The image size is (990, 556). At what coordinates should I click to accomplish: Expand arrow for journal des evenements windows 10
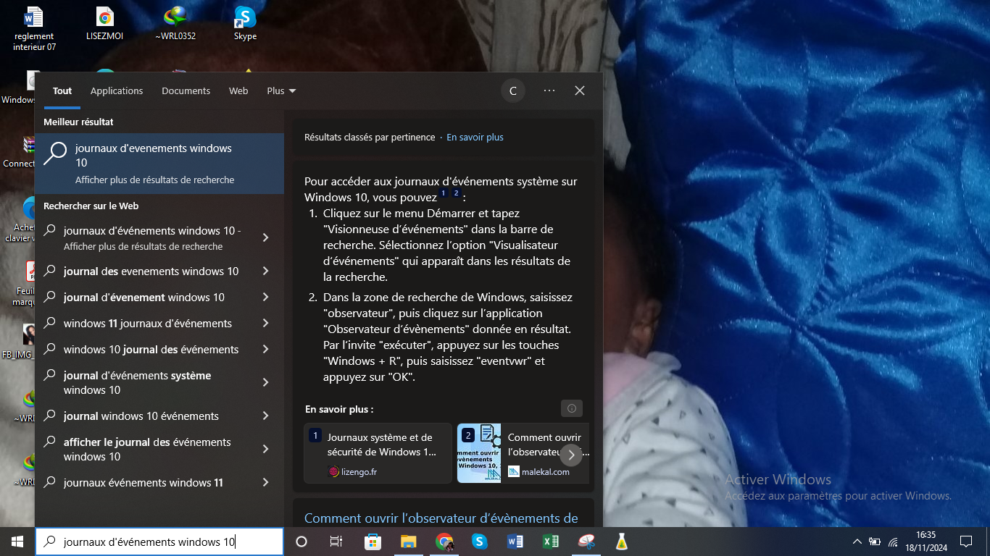coord(266,271)
